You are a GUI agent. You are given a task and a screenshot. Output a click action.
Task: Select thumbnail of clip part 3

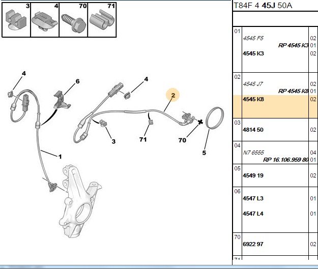(16, 20)
